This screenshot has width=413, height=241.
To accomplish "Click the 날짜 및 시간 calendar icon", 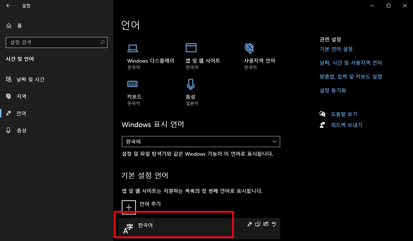I will point(8,79).
